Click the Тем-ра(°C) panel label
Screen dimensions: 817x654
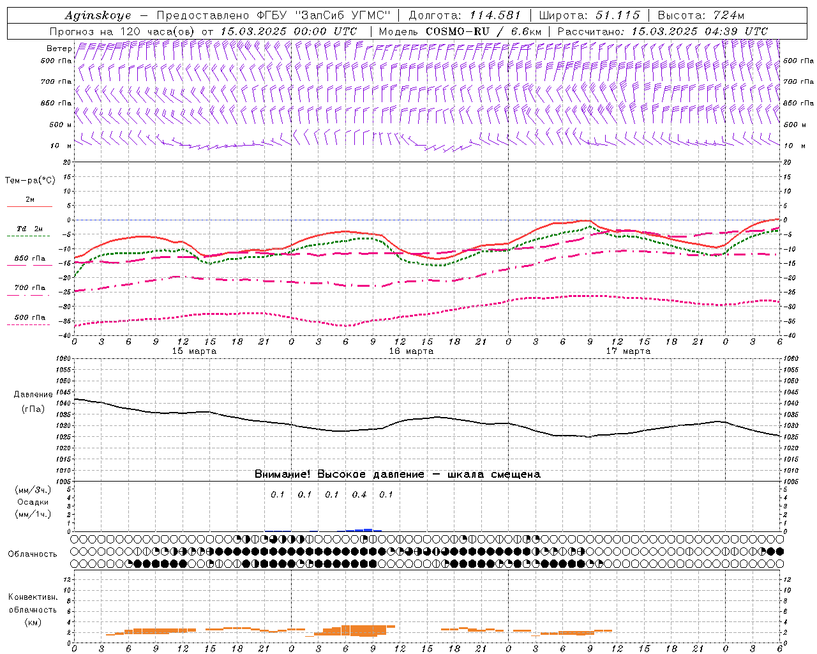coord(30,181)
